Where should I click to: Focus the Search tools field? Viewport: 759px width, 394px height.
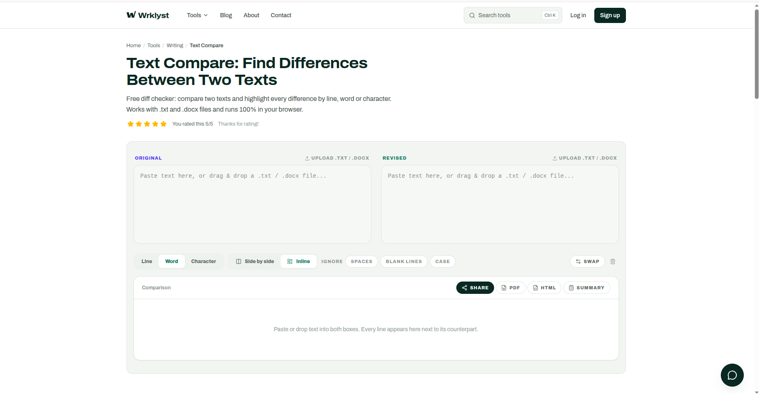(x=513, y=15)
